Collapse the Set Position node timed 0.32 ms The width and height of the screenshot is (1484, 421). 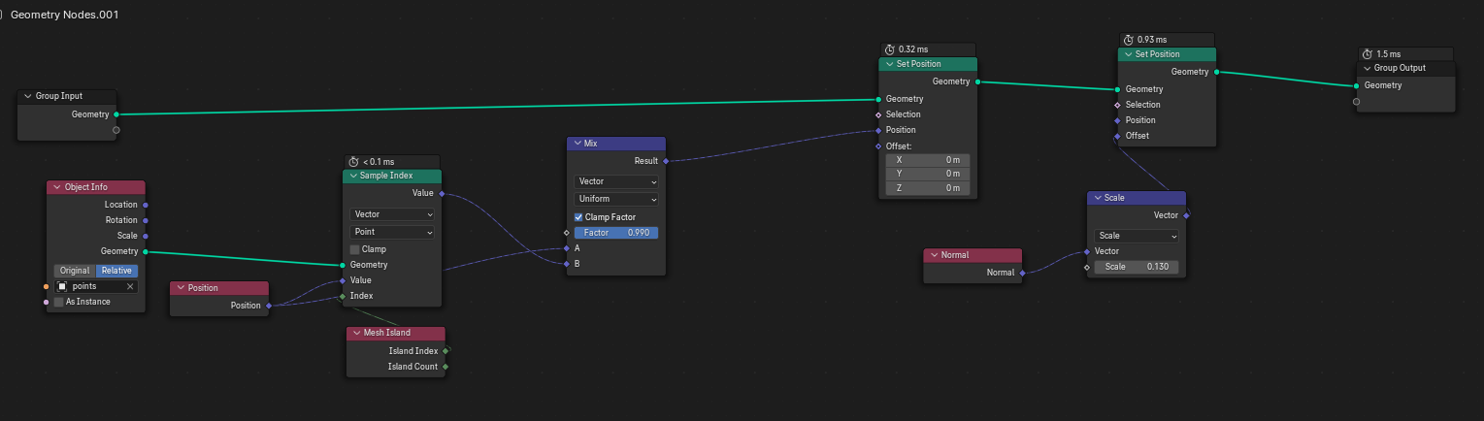coord(889,64)
